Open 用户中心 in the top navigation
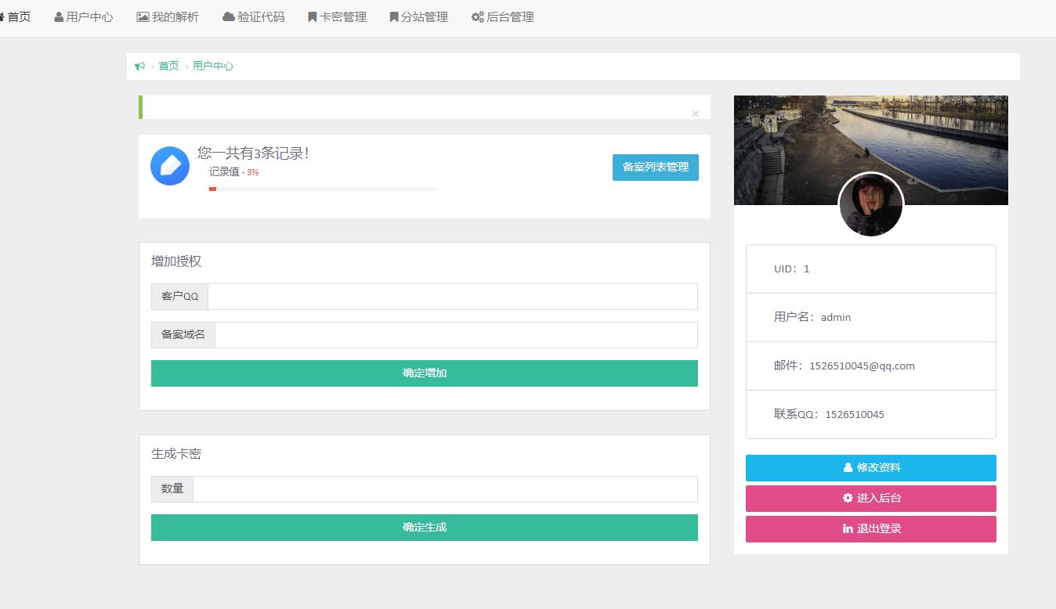The image size is (1056, 609). [84, 17]
